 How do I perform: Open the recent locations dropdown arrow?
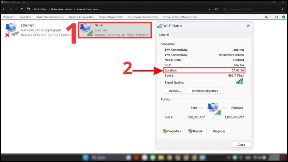point(16,9)
